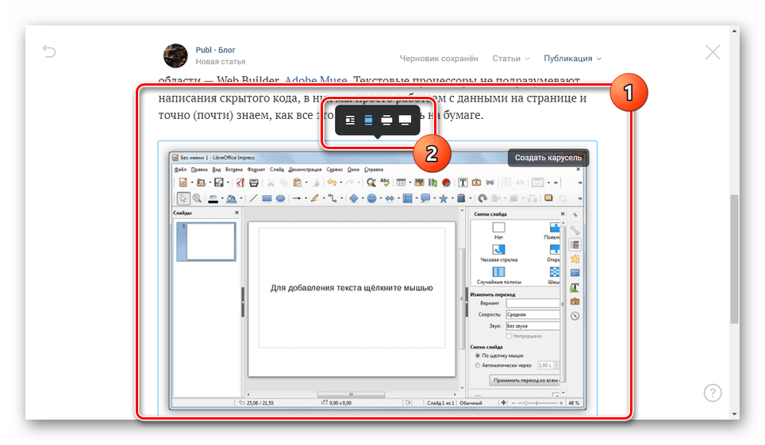Viewport: 765px width, 445px height.
Task: Click the Publ blog avatar picture
Action: pyautogui.click(x=175, y=56)
